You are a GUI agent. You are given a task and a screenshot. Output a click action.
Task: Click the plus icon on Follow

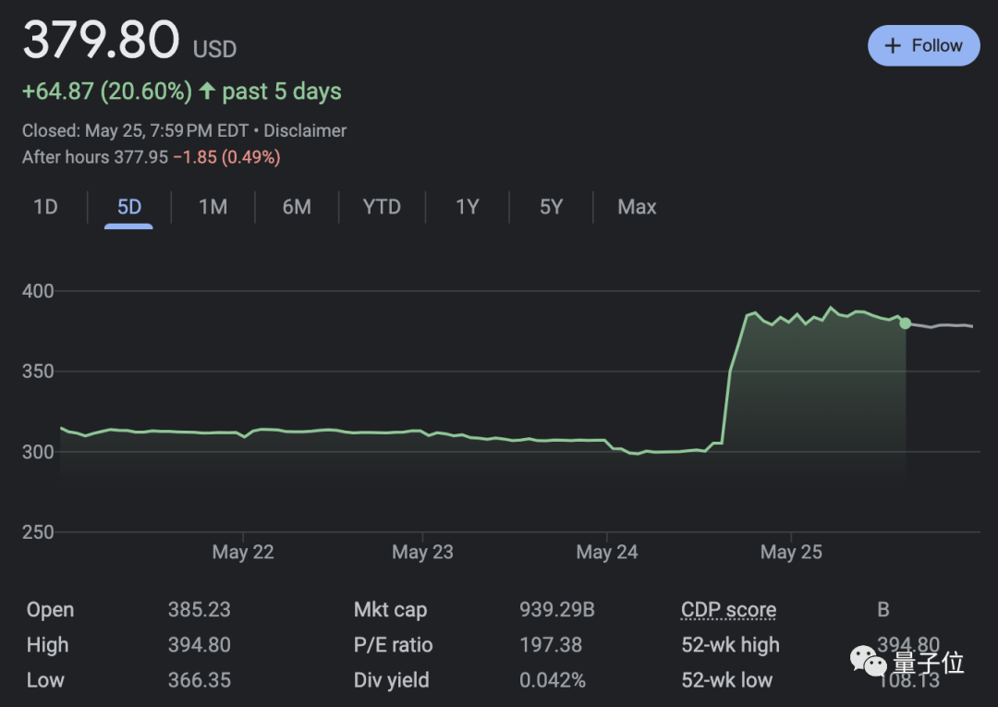pyautogui.click(x=893, y=46)
